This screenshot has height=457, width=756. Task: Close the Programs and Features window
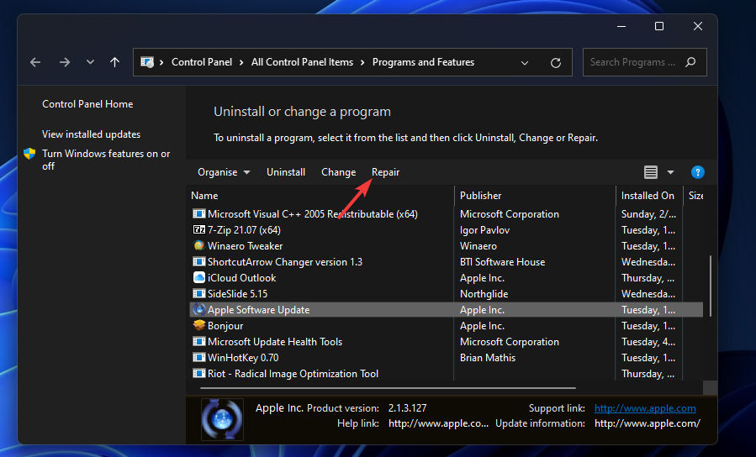698,27
